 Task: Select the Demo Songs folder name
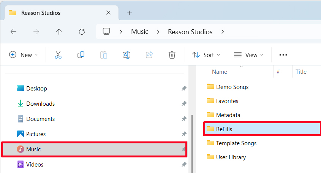click(x=232, y=87)
